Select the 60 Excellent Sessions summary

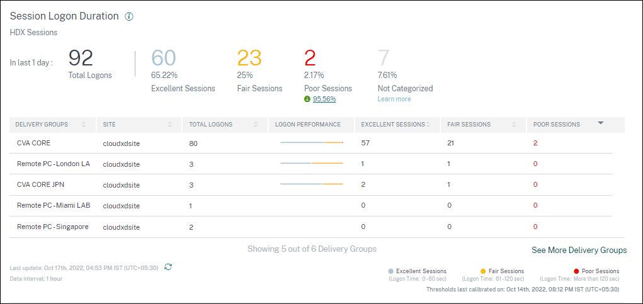164,59
